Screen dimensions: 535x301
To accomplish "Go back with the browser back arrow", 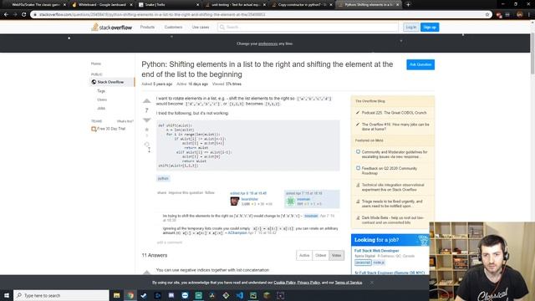I will pyautogui.click(x=6, y=14).
